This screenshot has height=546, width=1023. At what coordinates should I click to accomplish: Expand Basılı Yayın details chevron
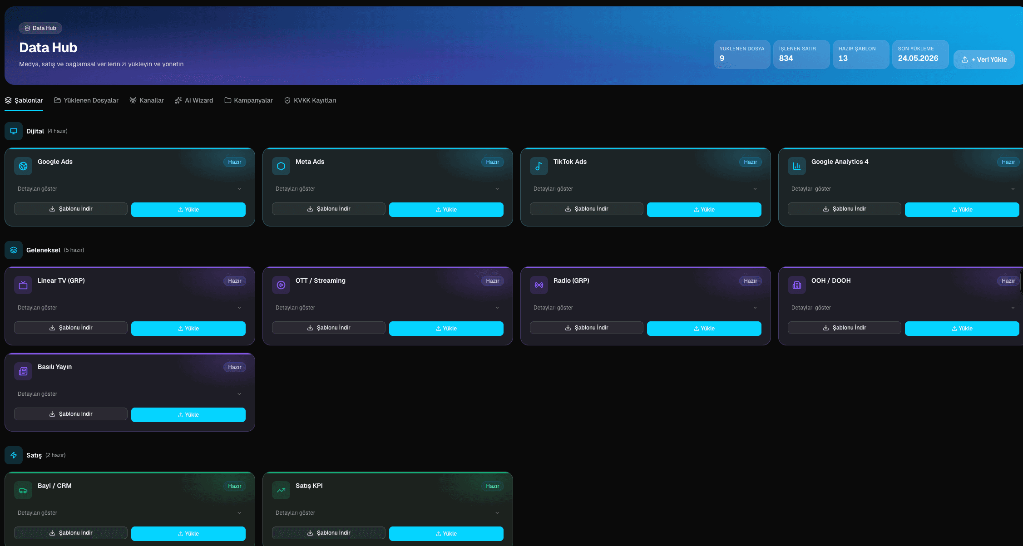(239, 394)
